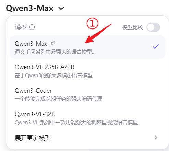169x151 pixels.
Task: Click the right chevron on 展开更多模型
Action: coord(156,138)
